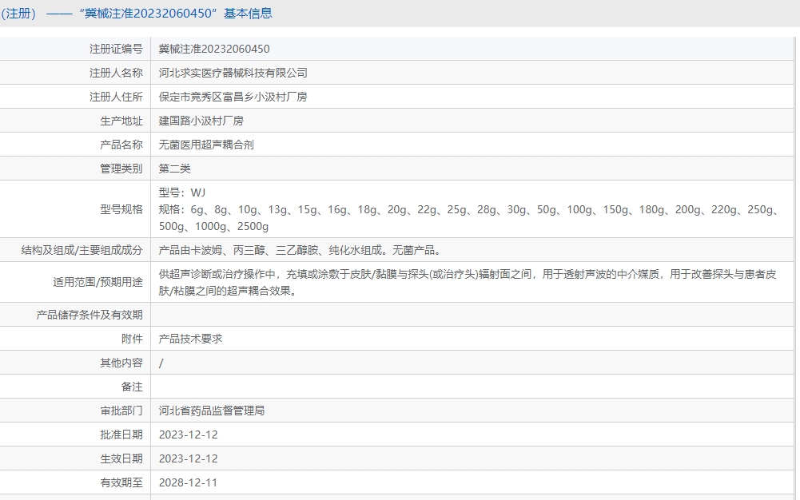
Task: Click the page heading '冀械注准20232060450 基本信息'
Action: point(176,14)
